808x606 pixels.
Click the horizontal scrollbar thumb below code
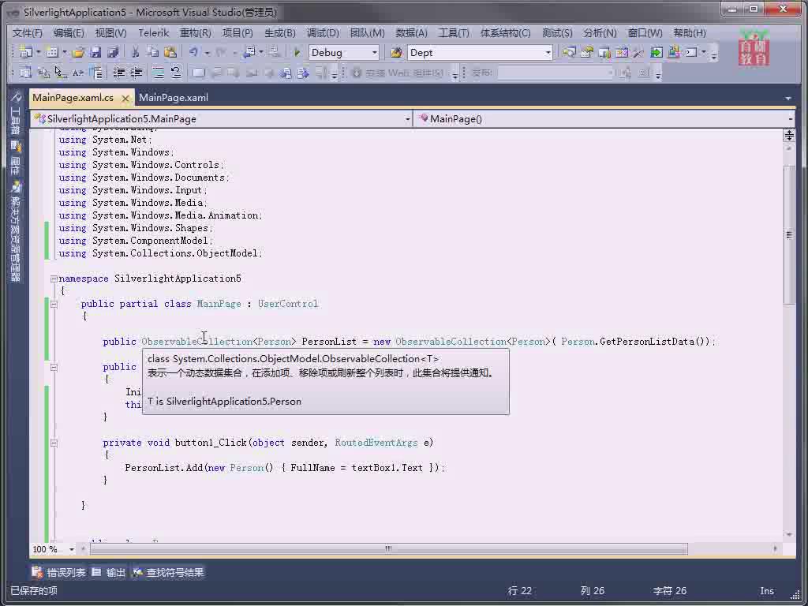[x=388, y=549]
